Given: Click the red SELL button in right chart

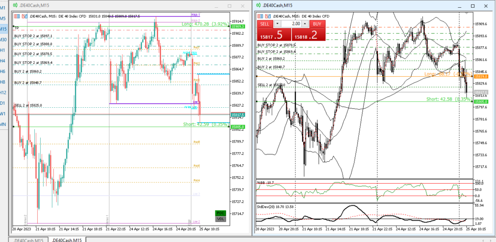Looking at the screenshot, I should tap(265, 24).
